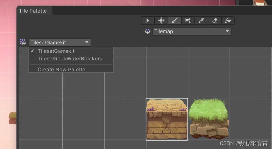272x149 pixels.
Task: Choose the Select tool arrow icon
Action: pyautogui.click(x=148, y=20)
